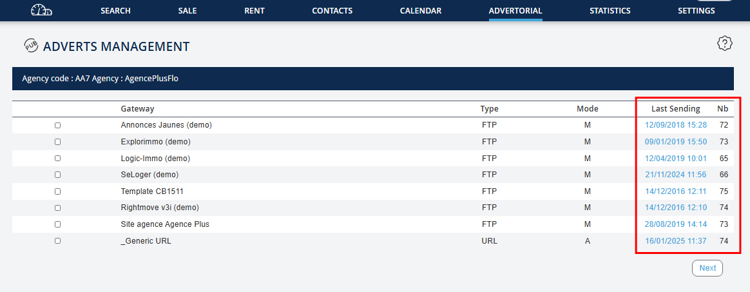This screenshot has width=750, height=292.
Task: Click the PUB adverts management icon
Action: point(31,45)
